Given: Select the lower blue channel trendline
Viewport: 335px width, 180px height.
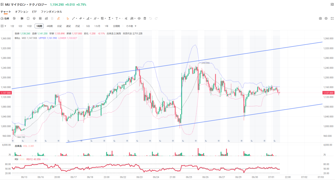Looking at the screenshot, I should coord(194,123).
